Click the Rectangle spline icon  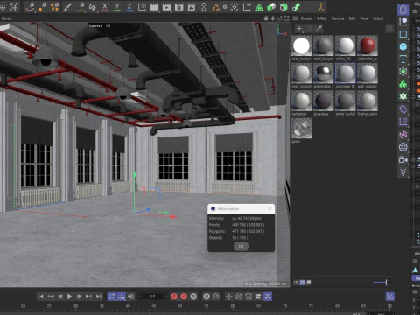click(403, 34)
